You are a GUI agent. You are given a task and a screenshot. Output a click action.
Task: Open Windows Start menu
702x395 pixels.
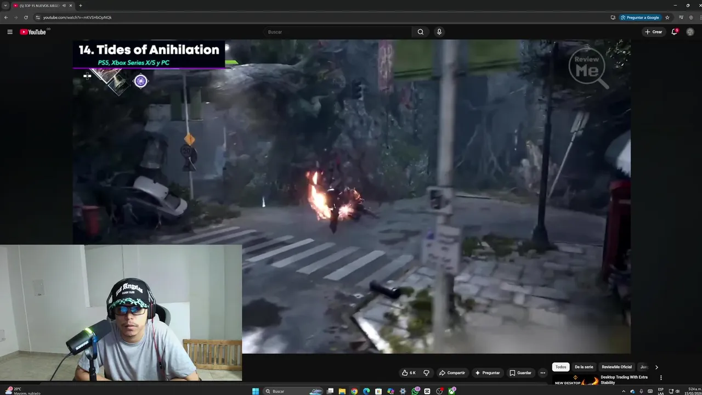tap(256, 391)
